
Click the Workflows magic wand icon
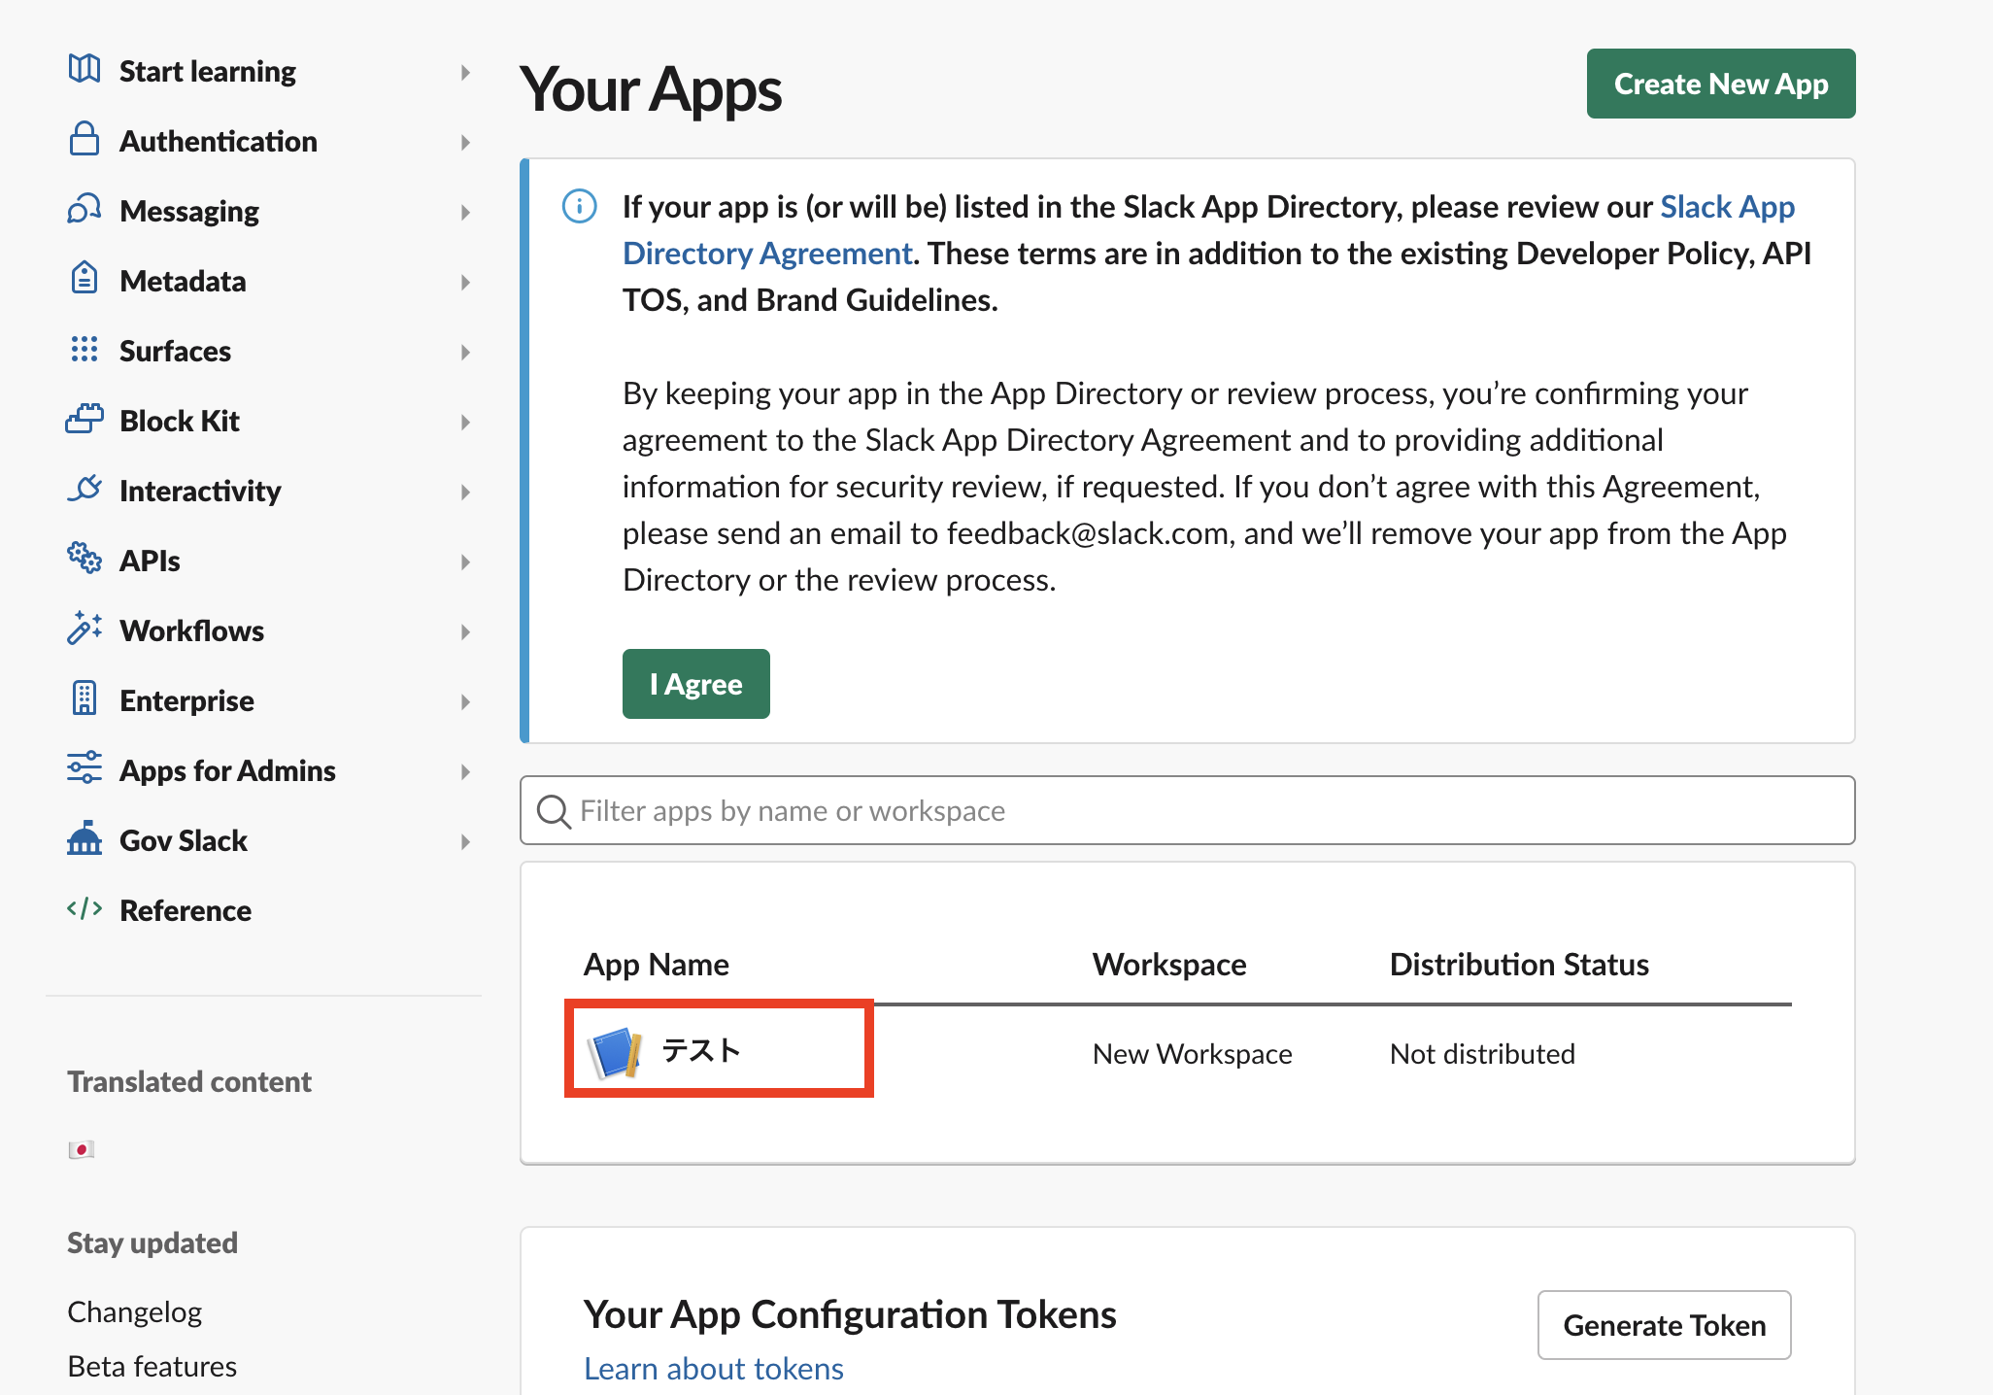click(x=84, y=629)
